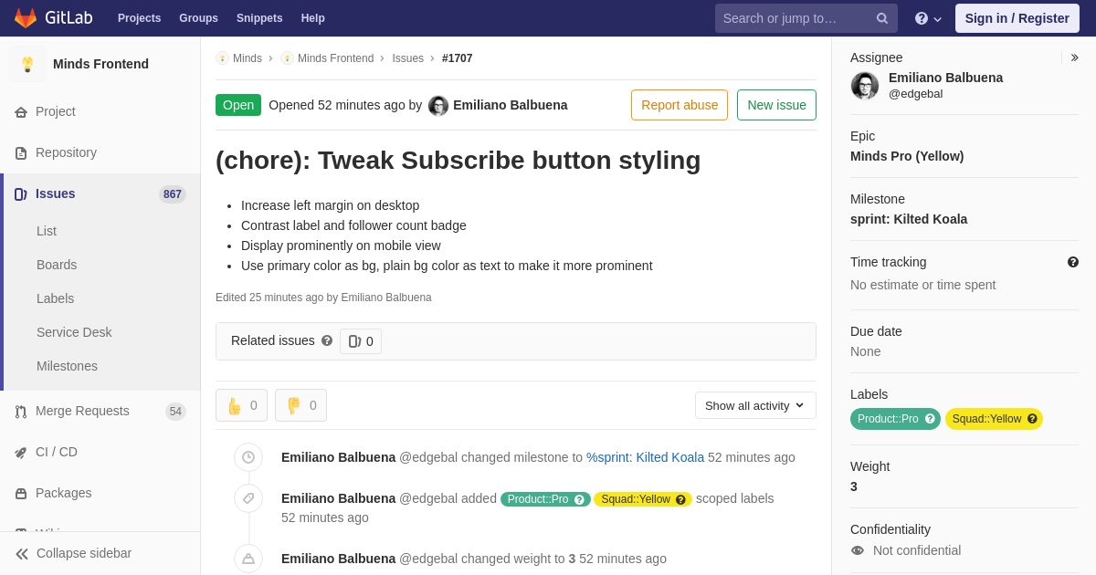Click the GitLab fox logo
Image resolution: width=1096 pixels, height=575 pixels.
point(26,18)
